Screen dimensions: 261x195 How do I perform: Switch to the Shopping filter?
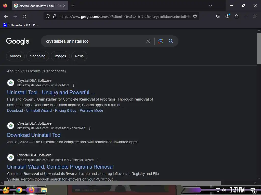tap(38, 56)
